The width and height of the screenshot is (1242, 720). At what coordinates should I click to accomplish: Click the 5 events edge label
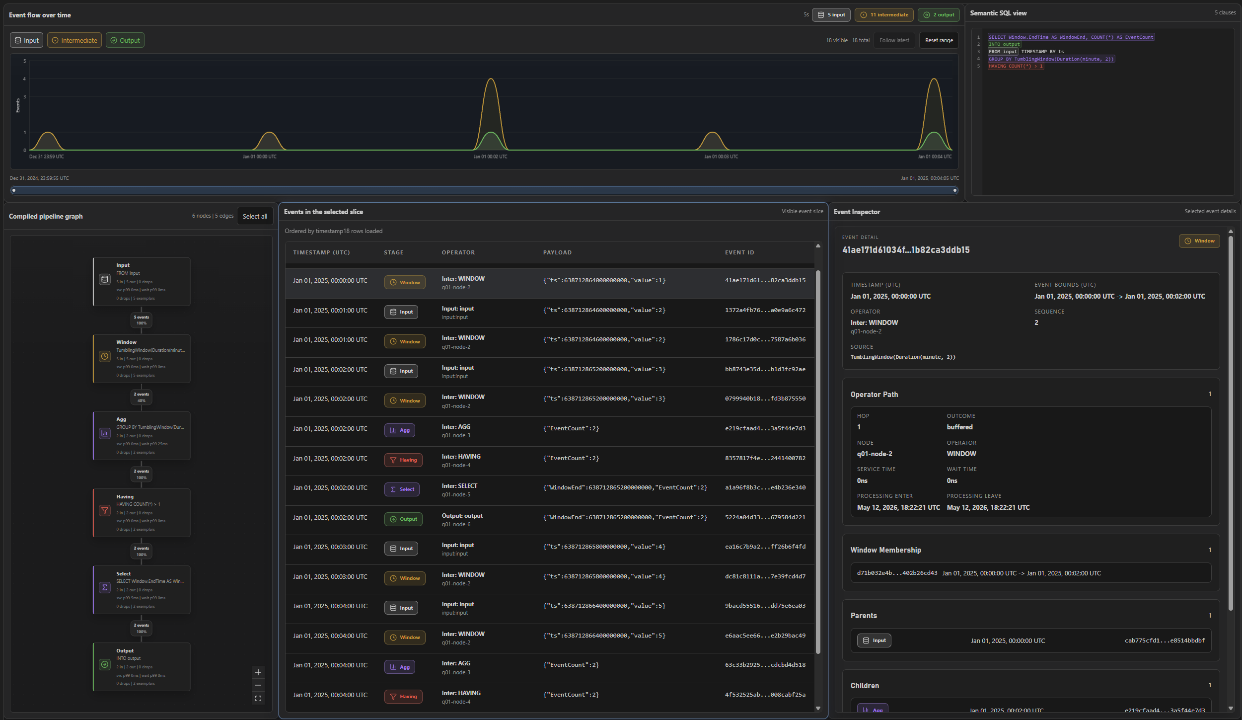point(142,320)
